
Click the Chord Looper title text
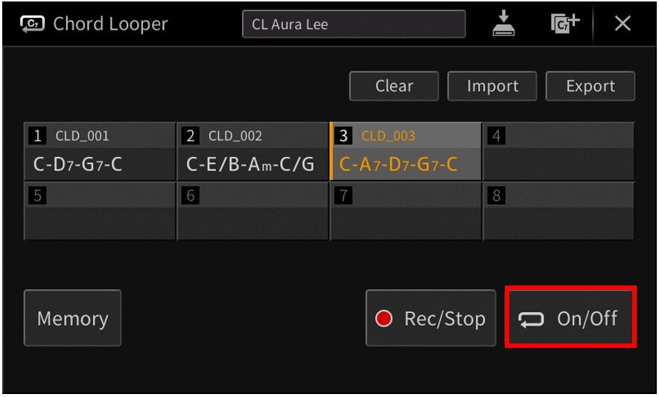(x=110, y=24)
